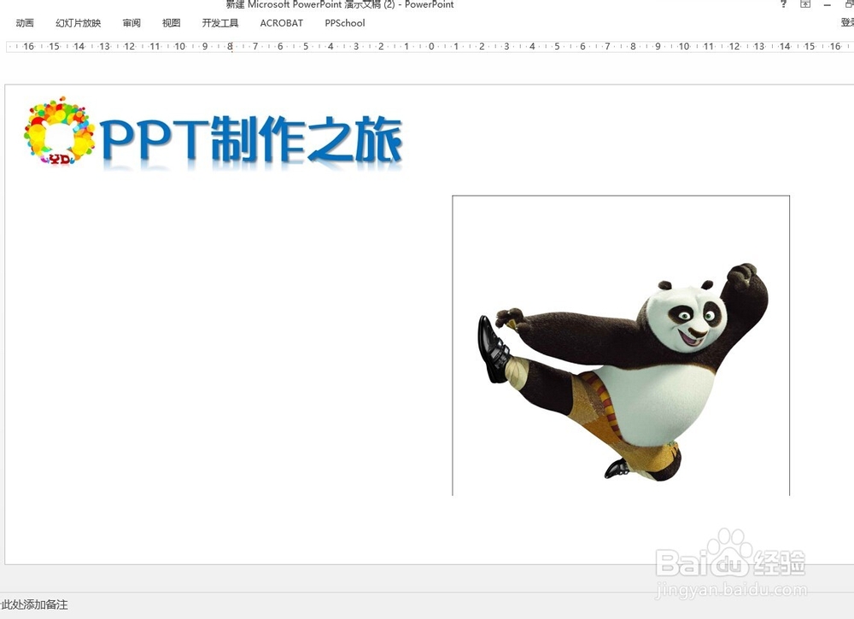Click the horizontal ruler above the slide
The image size is (854, 619).
(430, 47)
